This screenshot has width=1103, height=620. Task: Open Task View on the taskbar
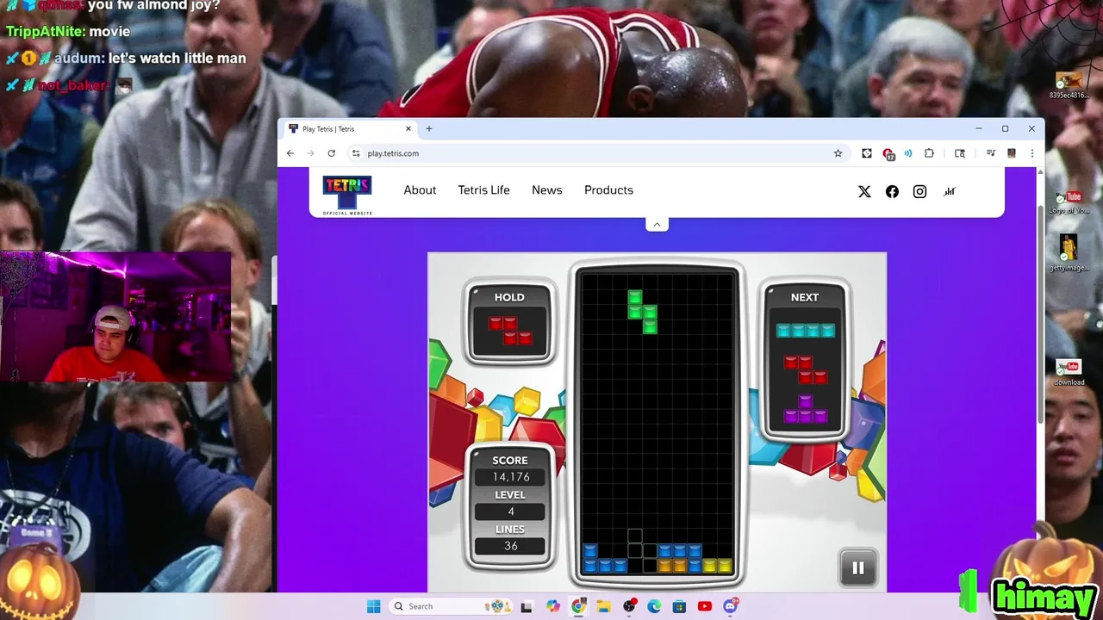[527, 606]
